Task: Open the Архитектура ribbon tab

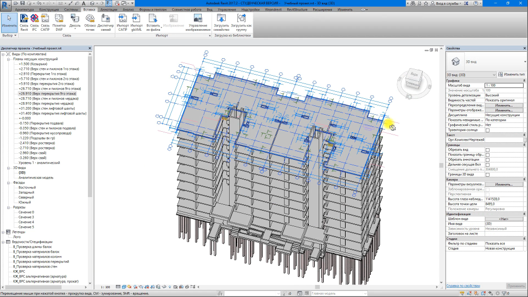Action: (24, 10)
